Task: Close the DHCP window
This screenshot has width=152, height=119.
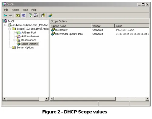Action: [x=147, y=4]
